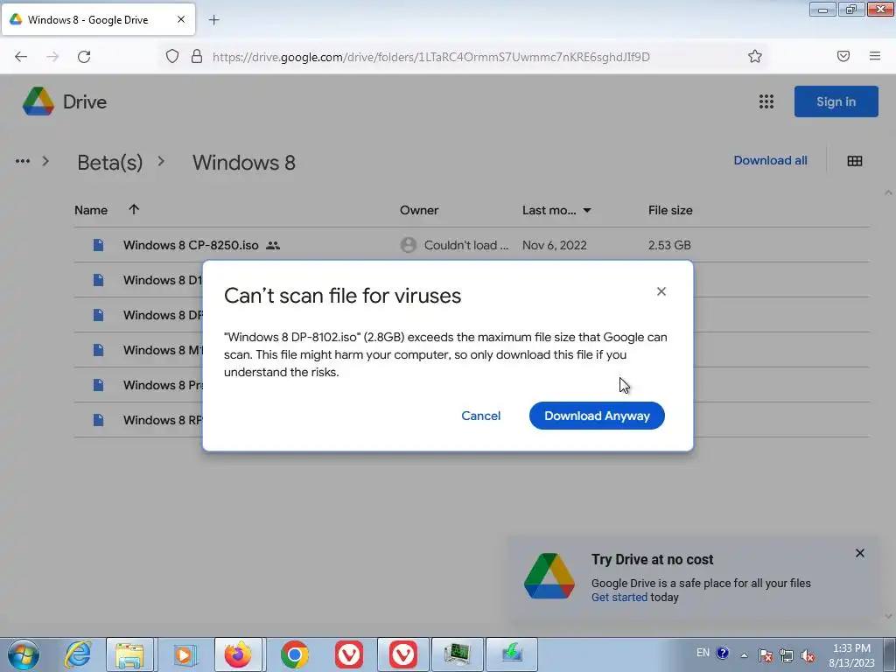Click file icon of Windows 8 M1 row

(98, 350)
